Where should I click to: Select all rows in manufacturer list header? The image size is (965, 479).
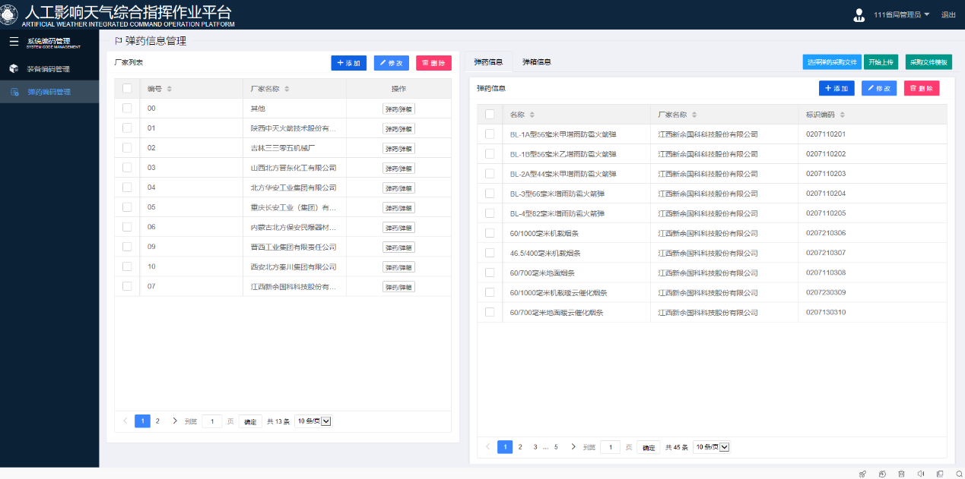127,89
